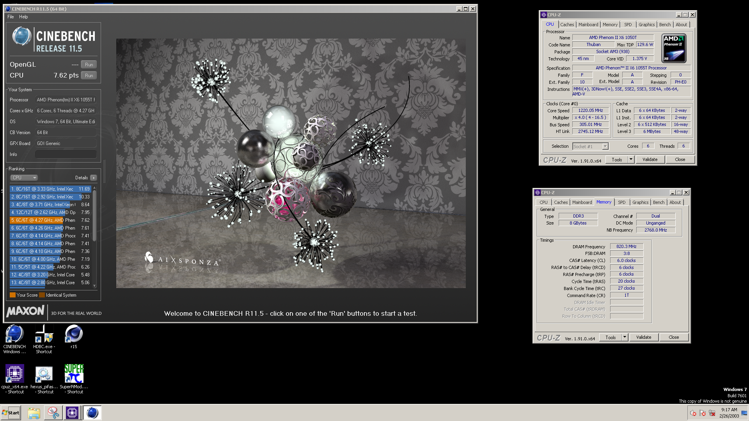749x421 pixels.
Task: Select ranking entry 5 scoring 7.62
Action: click(x=50, y=220)
